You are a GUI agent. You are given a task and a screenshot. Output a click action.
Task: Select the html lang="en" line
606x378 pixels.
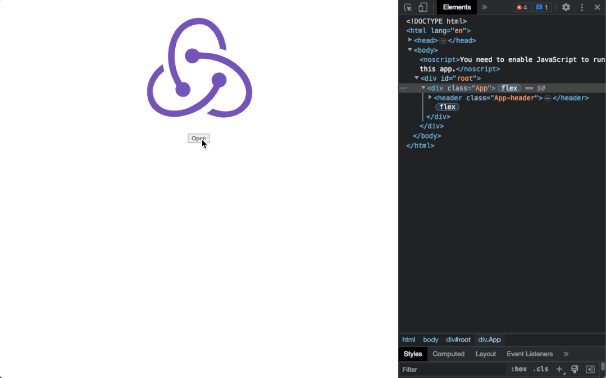[438, 30]
